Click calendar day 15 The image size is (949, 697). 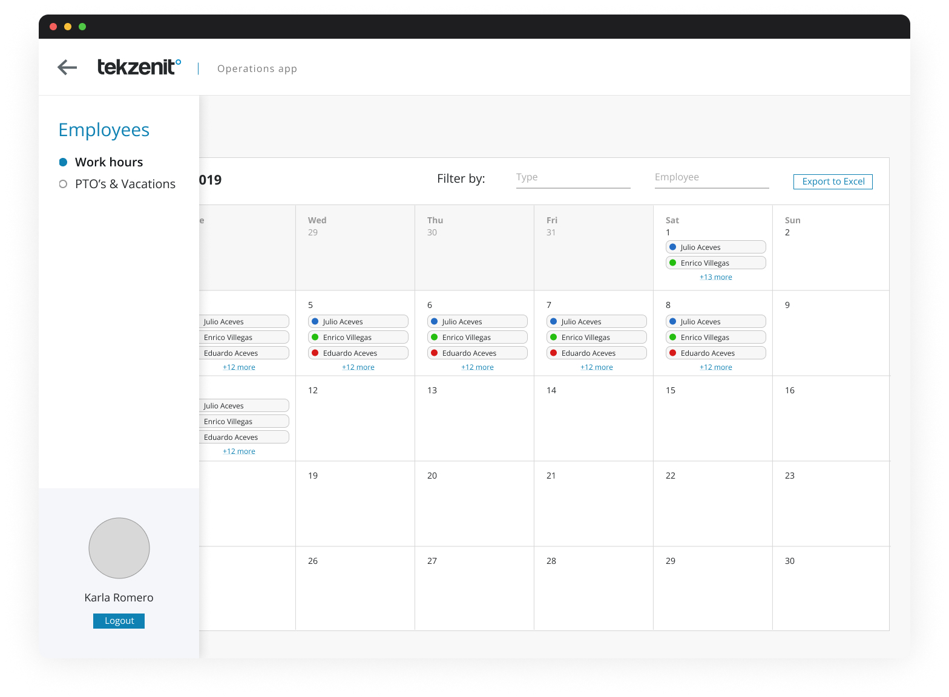713,419
